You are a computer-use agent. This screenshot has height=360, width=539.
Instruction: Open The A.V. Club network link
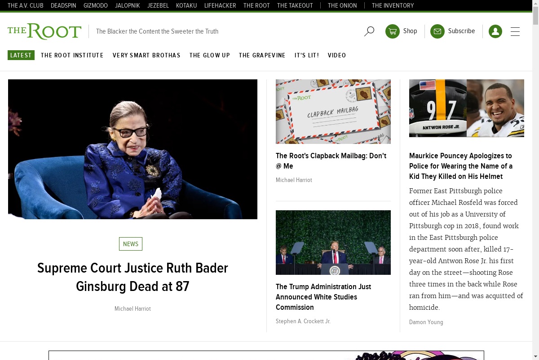click(26, 6)
